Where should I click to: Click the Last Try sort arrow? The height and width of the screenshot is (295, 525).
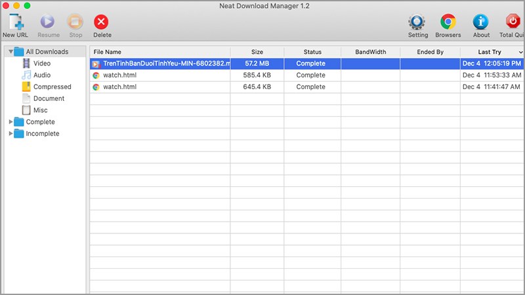521,52
